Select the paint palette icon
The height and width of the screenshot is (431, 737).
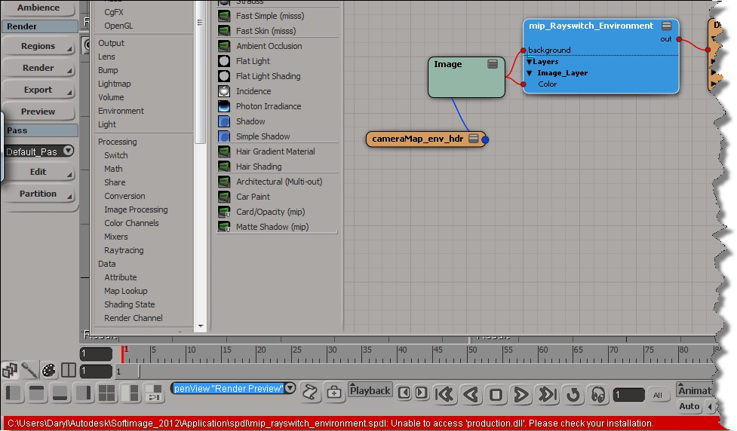click(x=48, y=370)
